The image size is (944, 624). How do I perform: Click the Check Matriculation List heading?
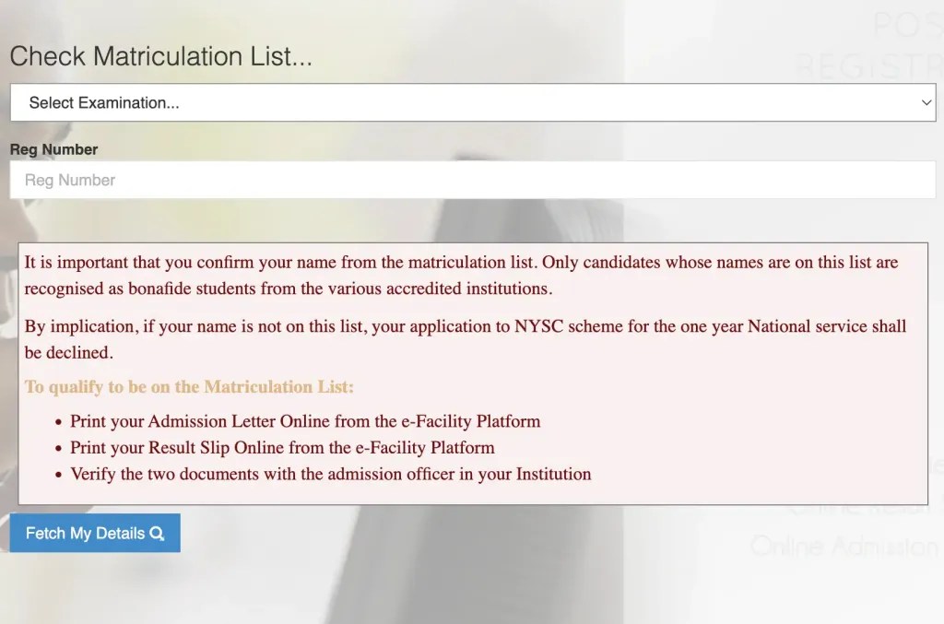(x=160, y=55)
